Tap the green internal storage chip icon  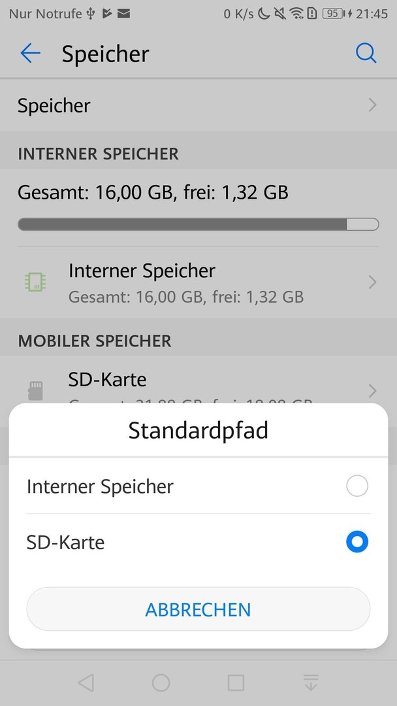35,282
